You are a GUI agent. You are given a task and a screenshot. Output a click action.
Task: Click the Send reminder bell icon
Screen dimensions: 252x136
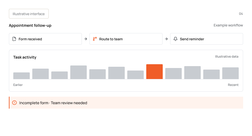(175, 39)
